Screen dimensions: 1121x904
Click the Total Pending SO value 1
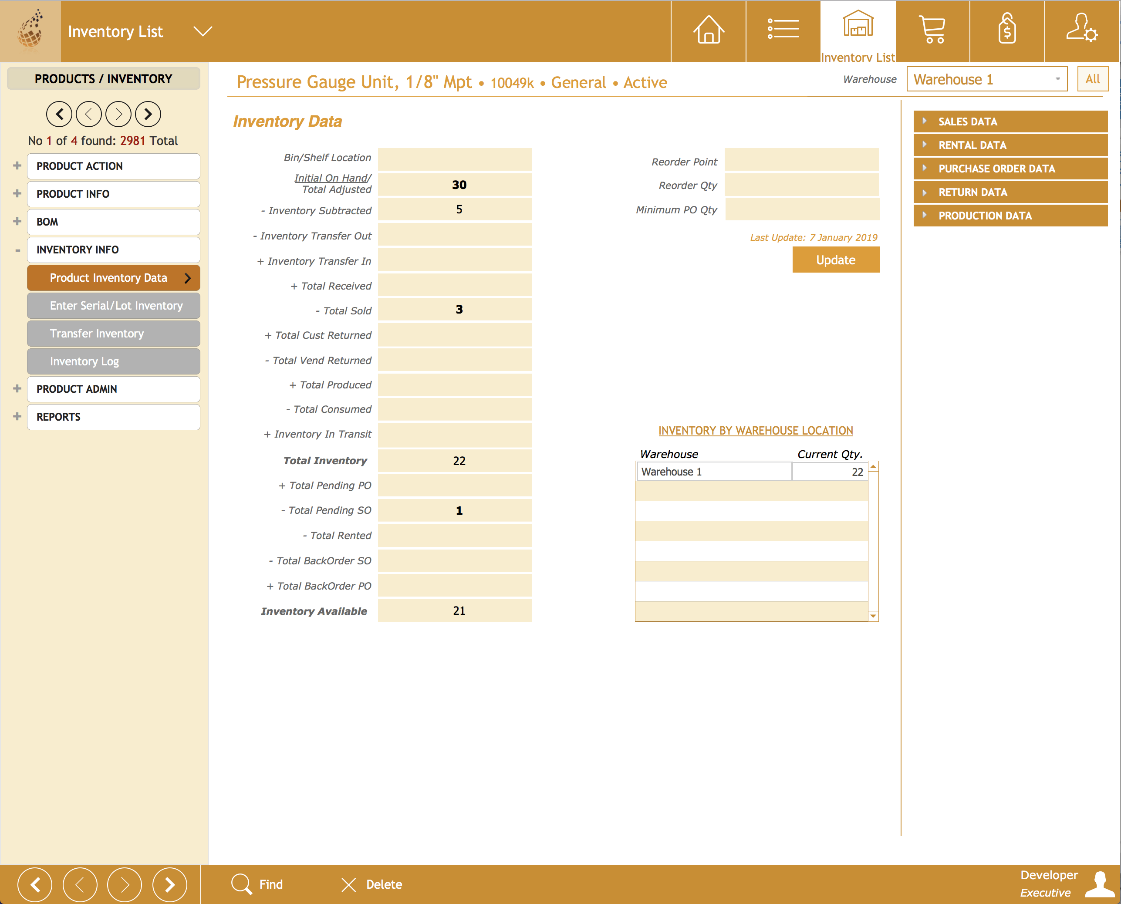tap(455, 510)
